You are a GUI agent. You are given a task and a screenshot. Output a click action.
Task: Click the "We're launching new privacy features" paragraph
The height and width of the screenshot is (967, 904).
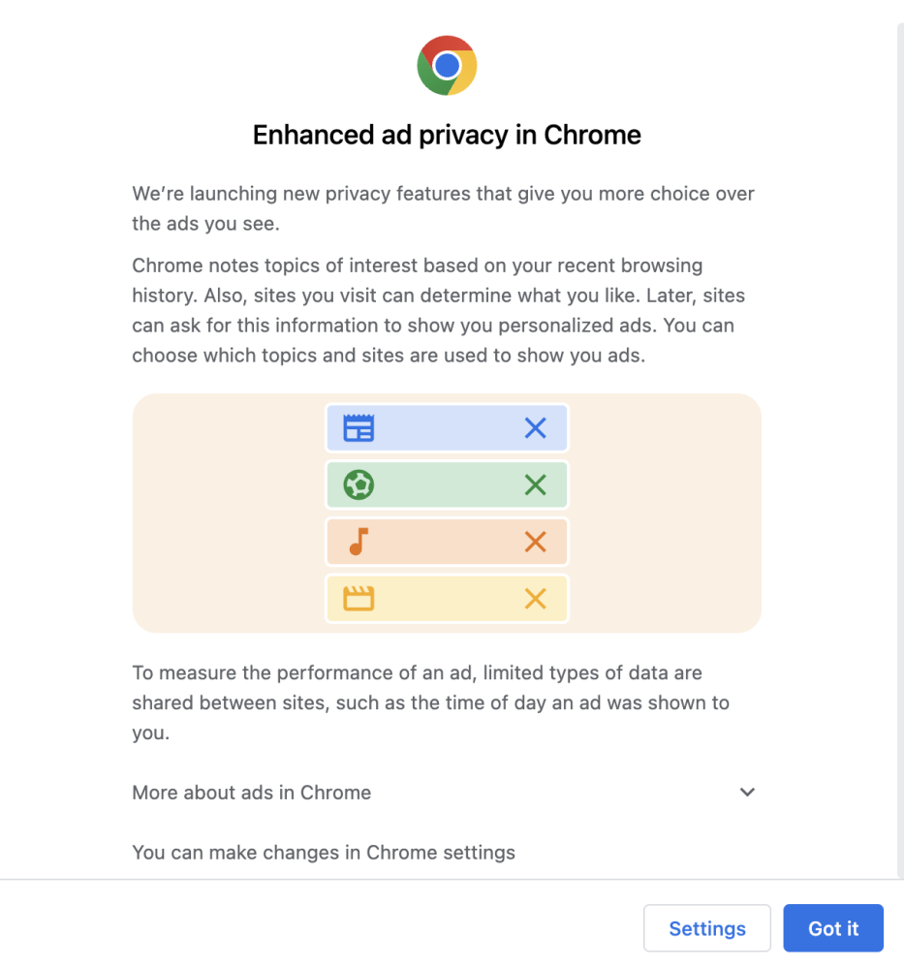pos(443,208)
